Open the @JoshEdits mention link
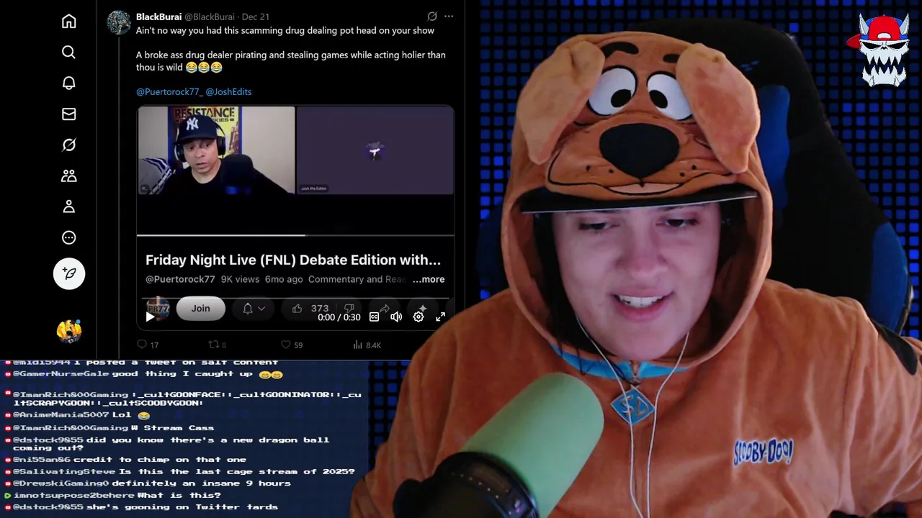This screenshot has width=922, height=518. click(x=228, y=92)
